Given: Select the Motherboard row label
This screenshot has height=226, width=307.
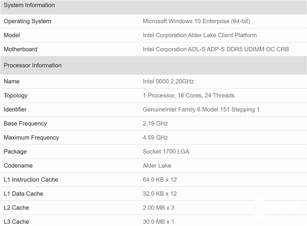Looking at the screenshot, I should (x=20, y=49).
